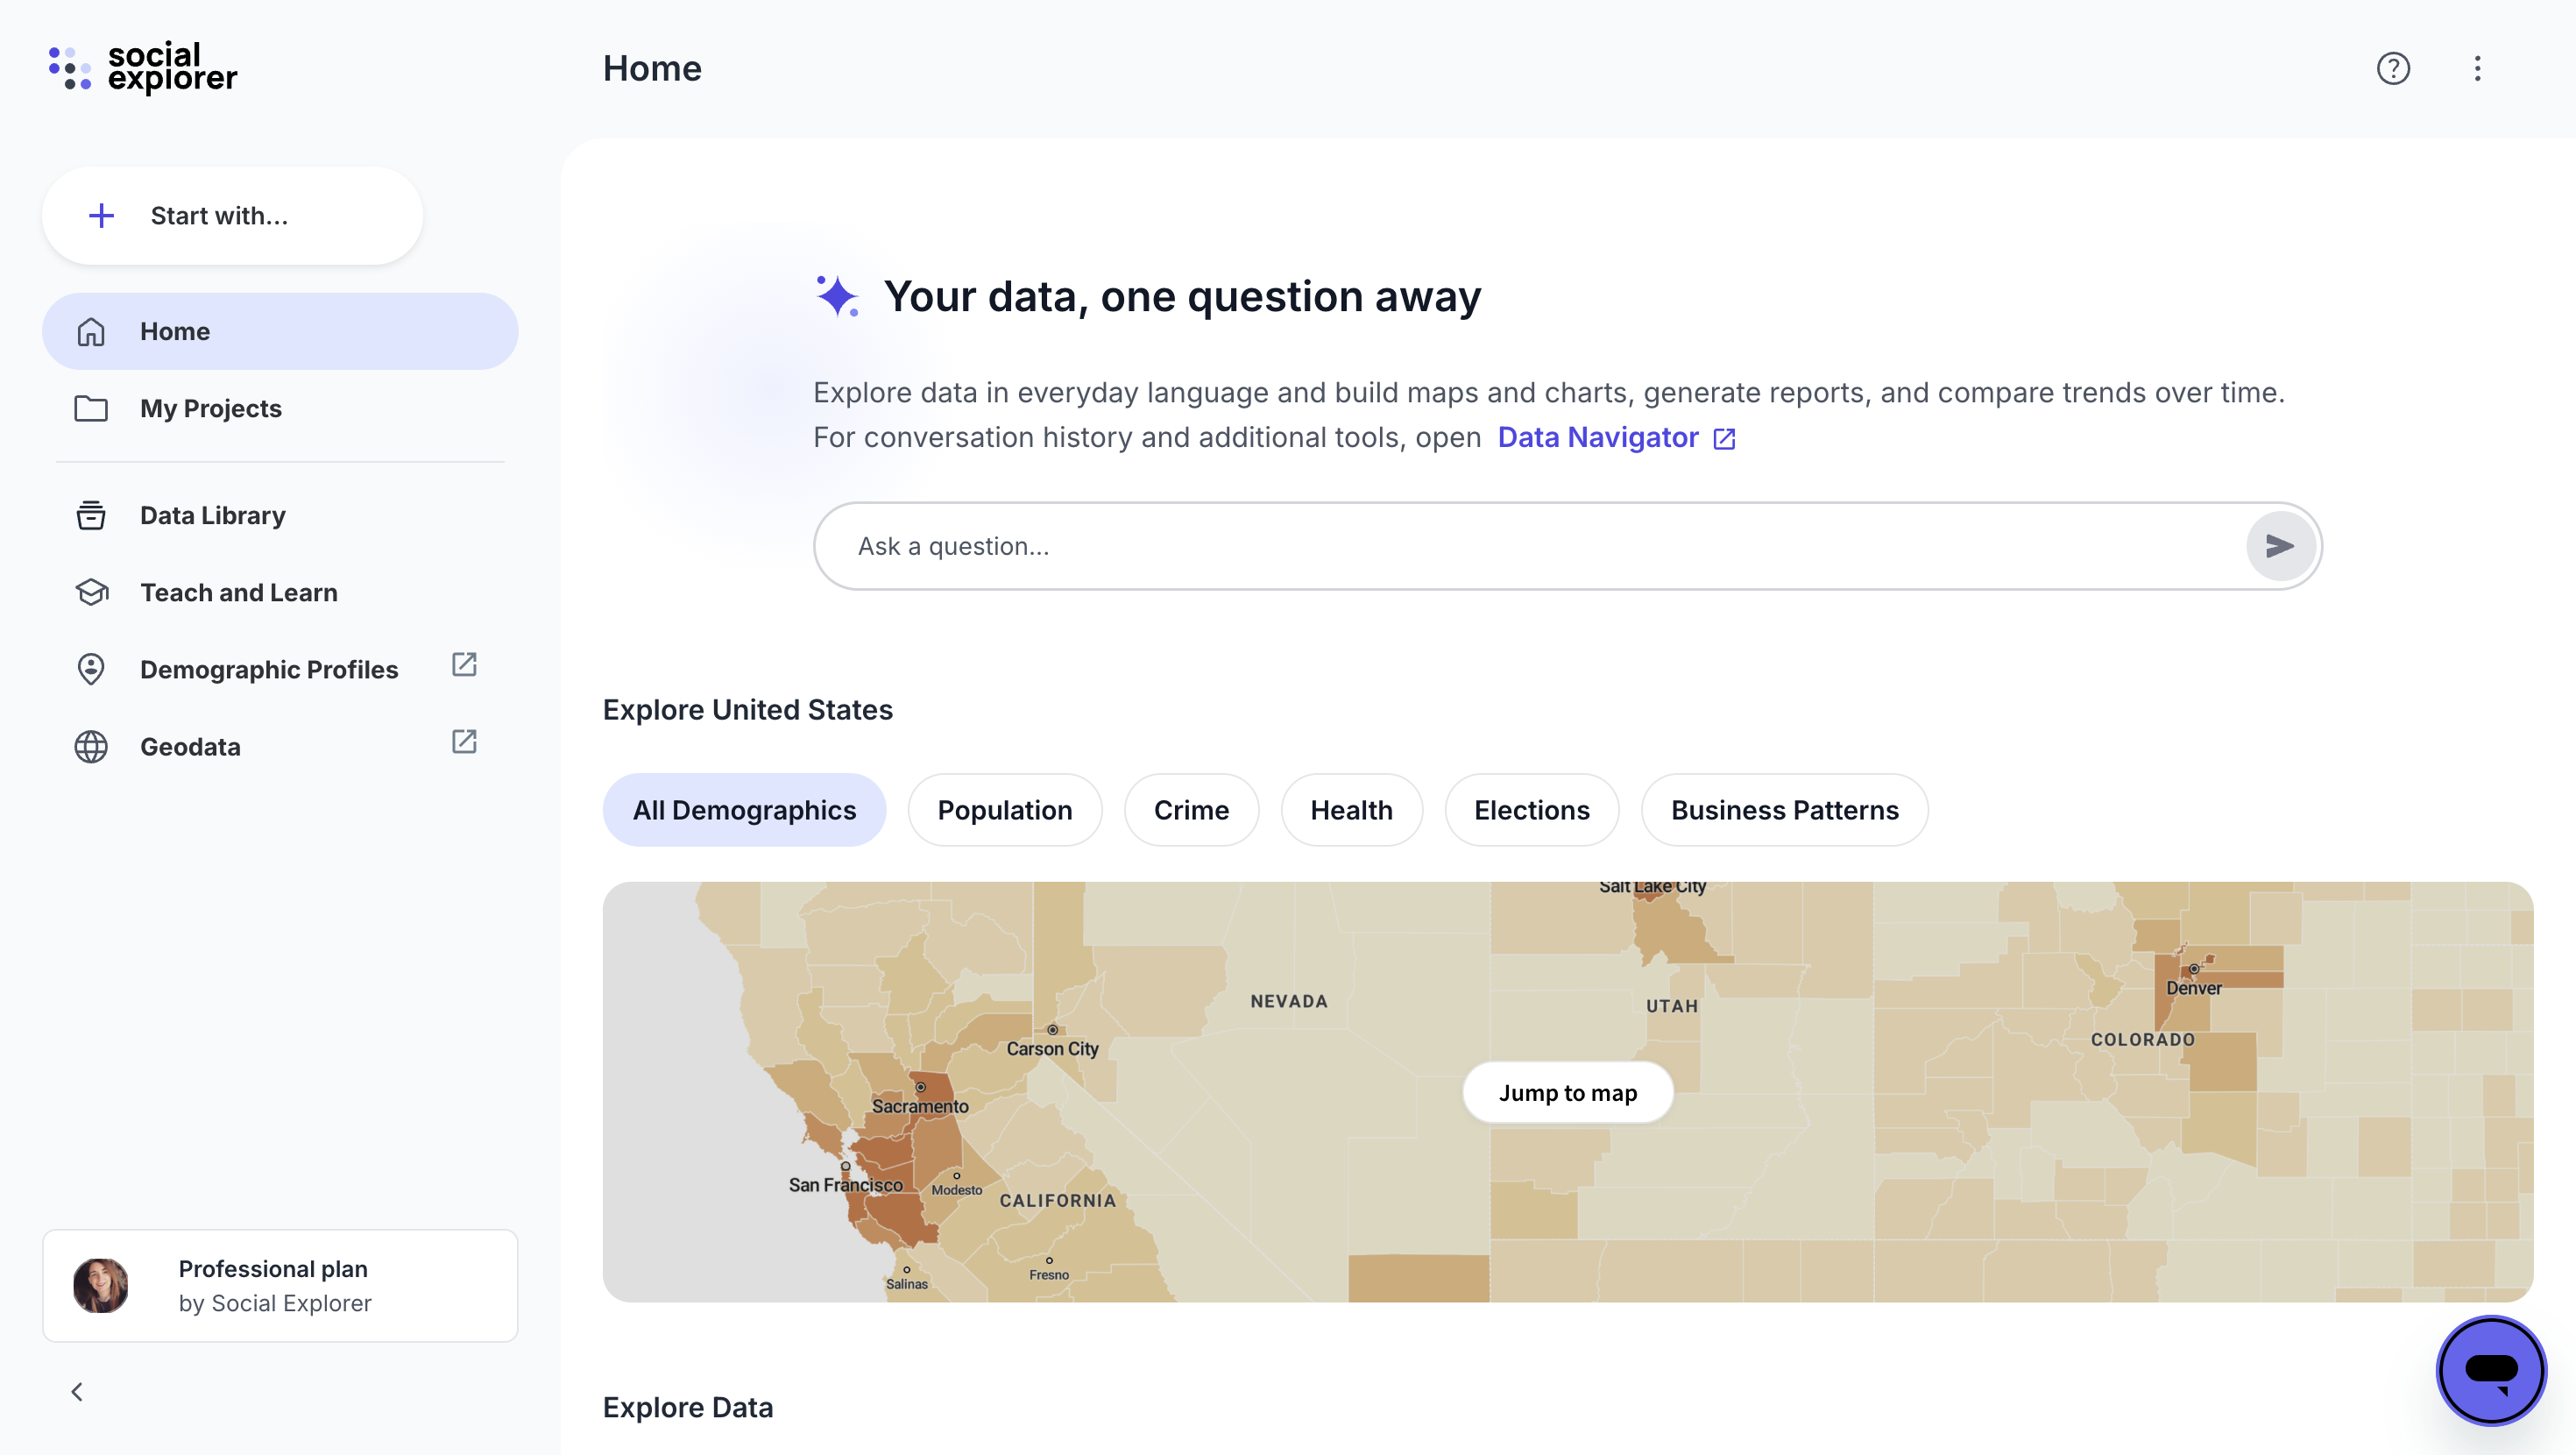The height and width of the screenshot is (1455, 2576).
Task: Collapse the sidebar with the chevron
Action: 77,1392
